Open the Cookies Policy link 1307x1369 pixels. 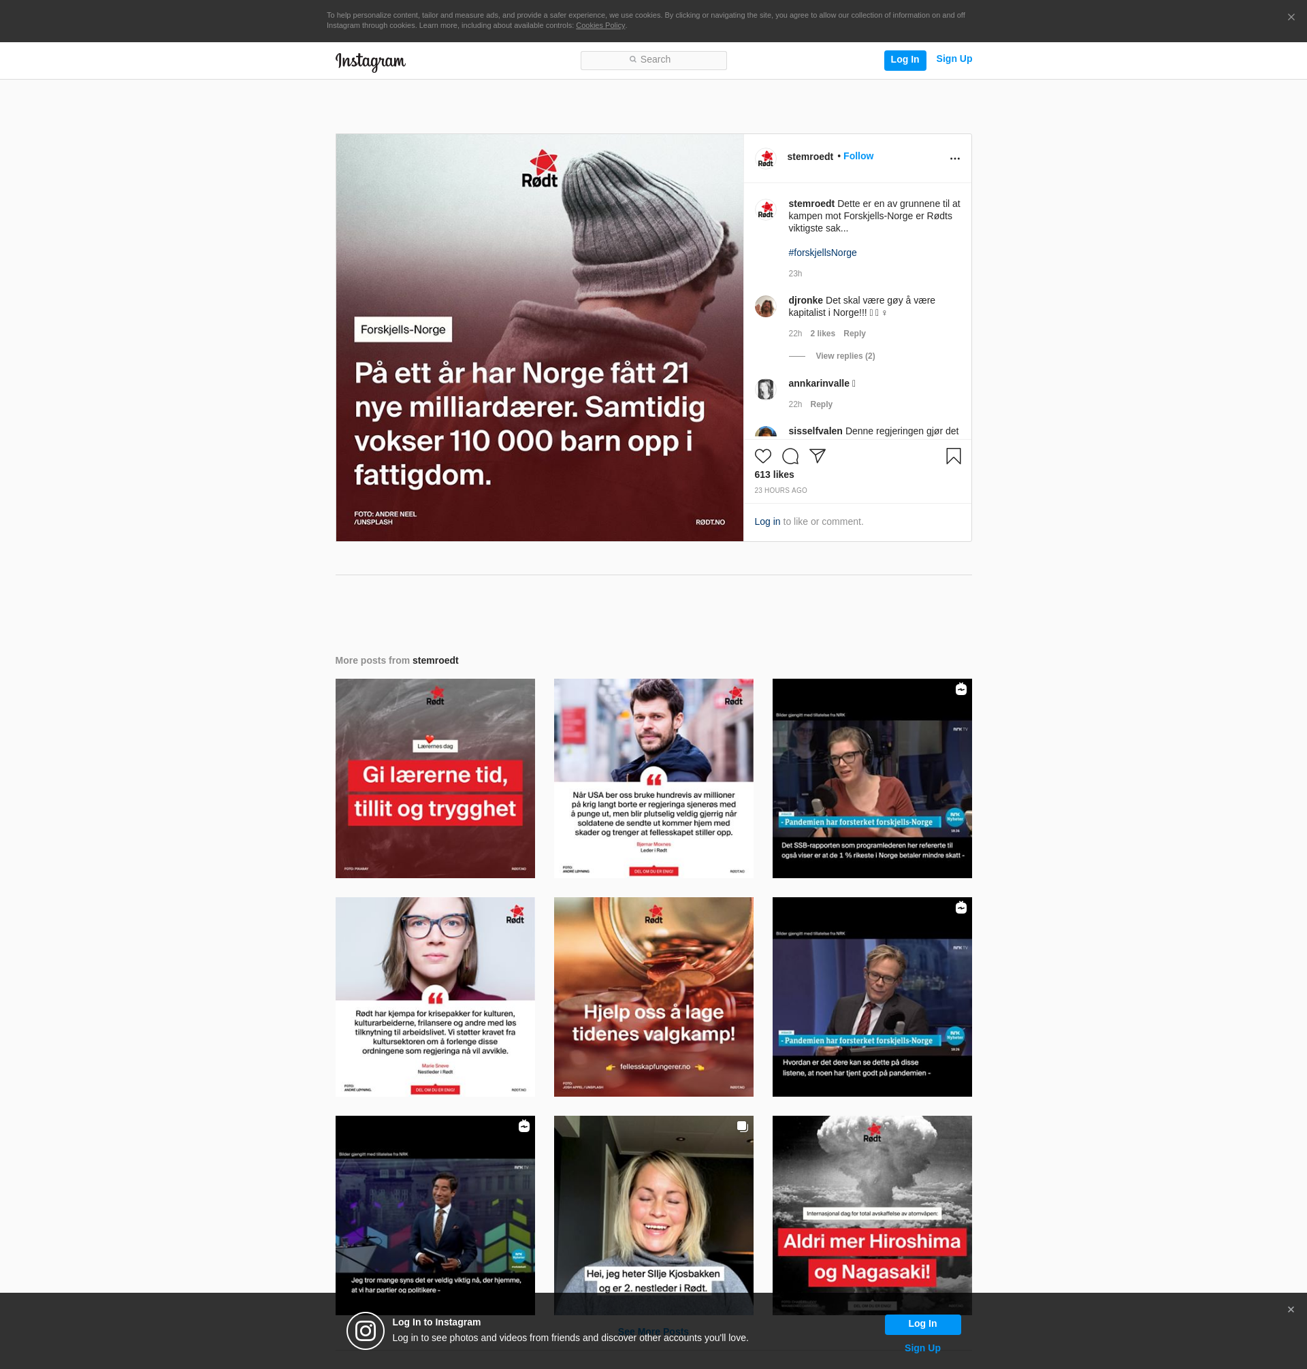600,26
